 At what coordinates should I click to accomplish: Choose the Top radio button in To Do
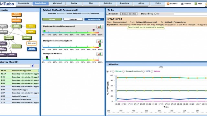pos(148,14)
